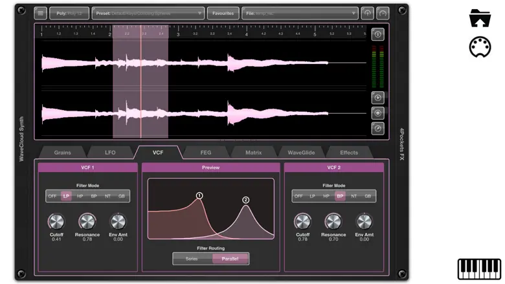
Task: Click the Favourites button
Action: click(x=223, y=13)
